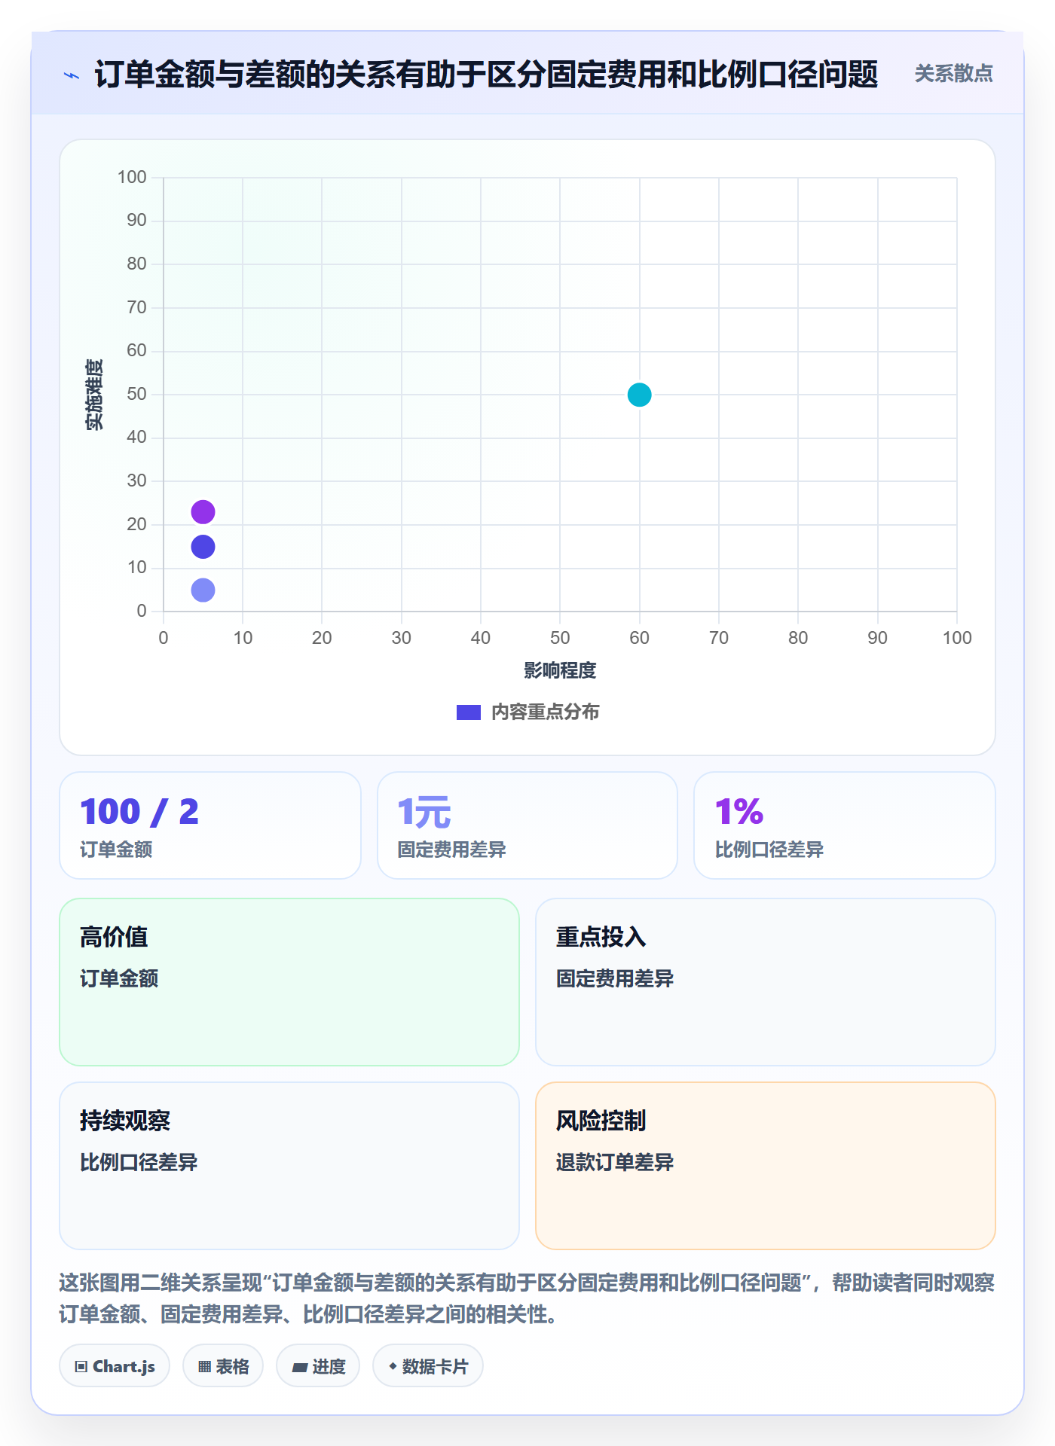Click the purple scatter point near 23
Viewport: 1055px width, 1446px height.
tap(203, 512)
